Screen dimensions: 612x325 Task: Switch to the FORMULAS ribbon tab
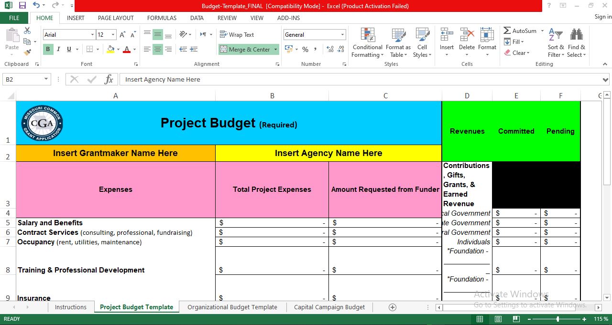point(162,18)
